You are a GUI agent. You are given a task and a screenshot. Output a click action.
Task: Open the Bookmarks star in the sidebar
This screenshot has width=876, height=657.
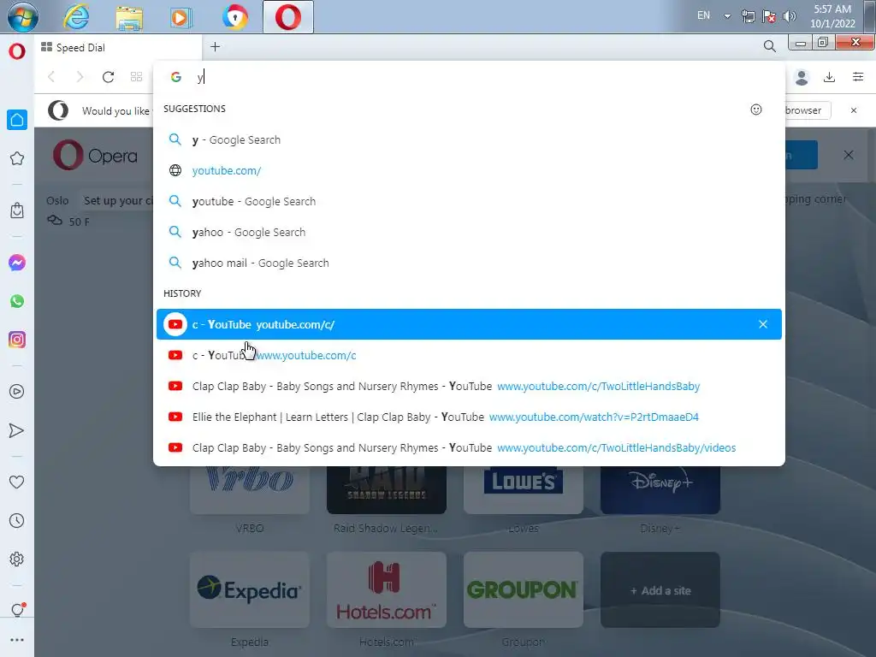click(x=17, y=158)
